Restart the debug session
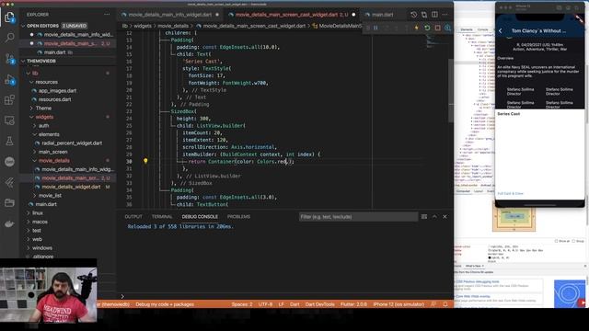This screenshot has width=589, height=331. click(427, 28)
